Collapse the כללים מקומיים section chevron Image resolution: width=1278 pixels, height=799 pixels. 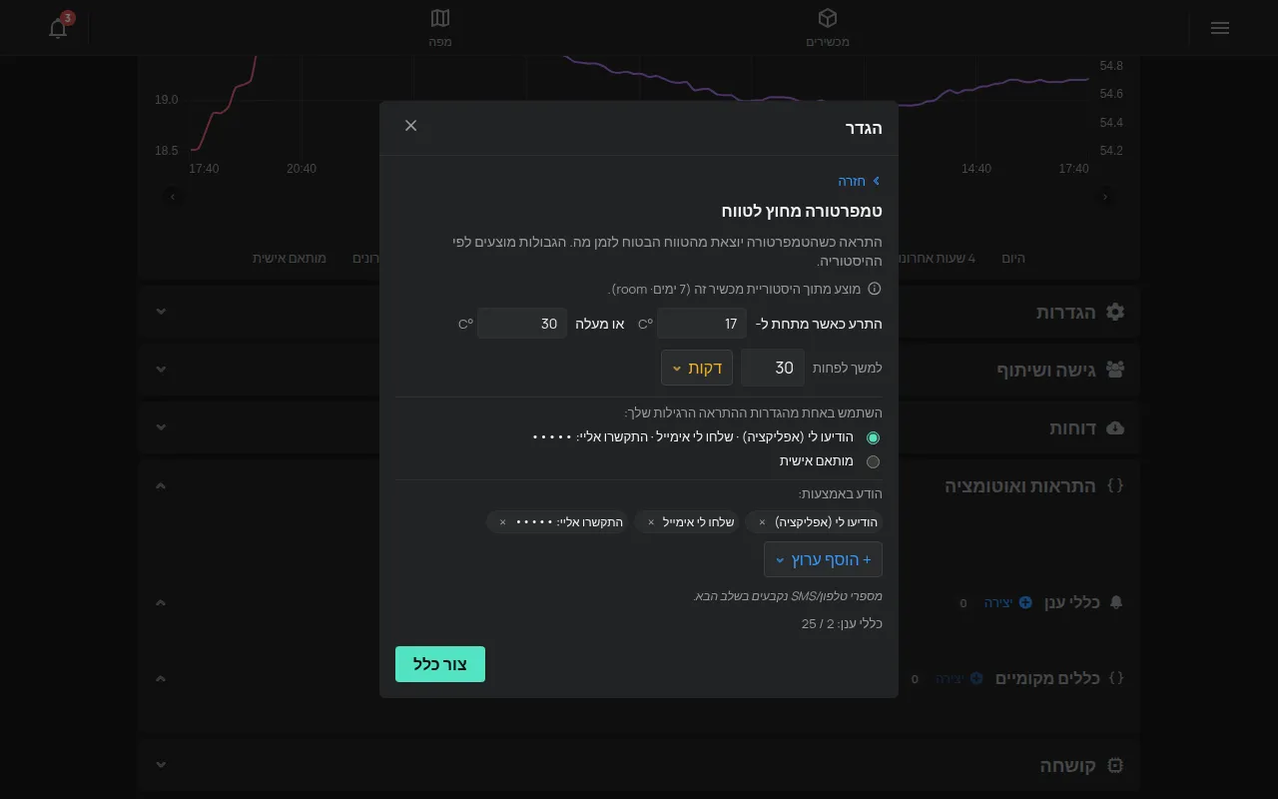pos(161,678)
